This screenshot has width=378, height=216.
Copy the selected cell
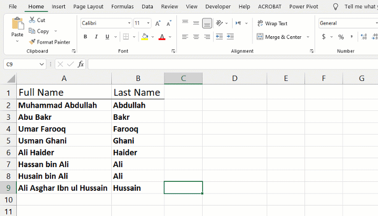click(x=39, y=31)
